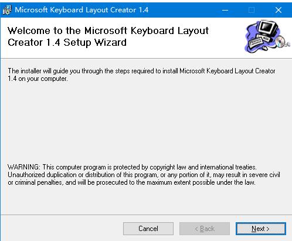
Task: Click the computer and CD banner graphic
Action: tap(267, 36)
